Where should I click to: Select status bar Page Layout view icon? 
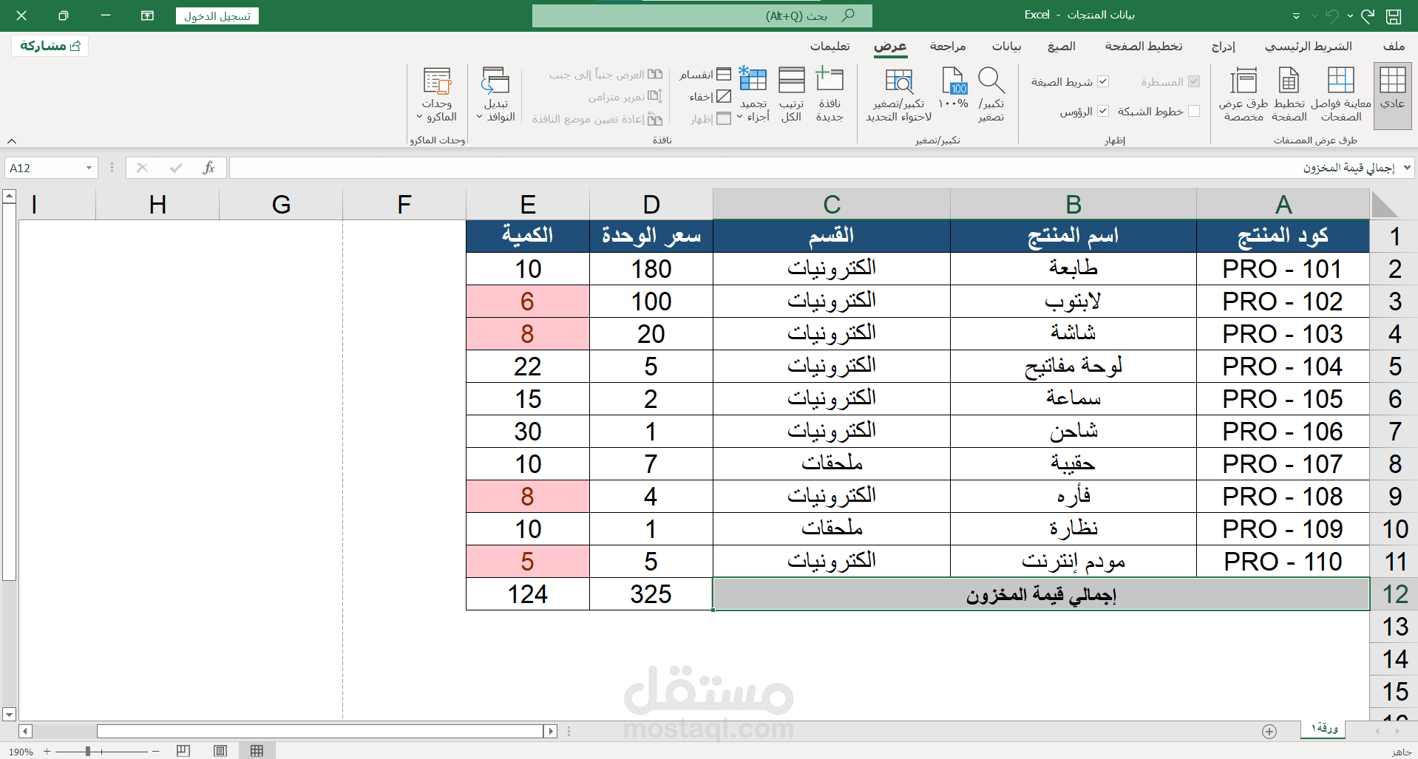pos(220,751)
